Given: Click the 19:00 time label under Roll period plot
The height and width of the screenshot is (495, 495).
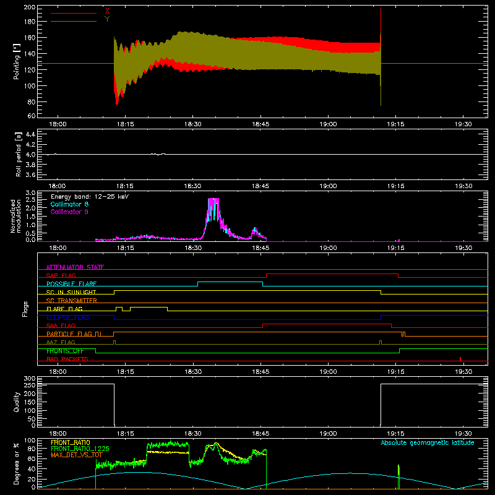Looking at the screenshot, I should click(329, 186).
